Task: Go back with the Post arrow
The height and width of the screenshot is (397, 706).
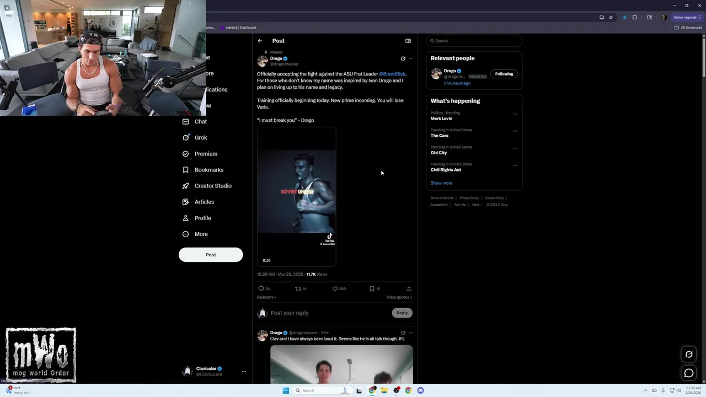Action: click(x=260, y=41)
